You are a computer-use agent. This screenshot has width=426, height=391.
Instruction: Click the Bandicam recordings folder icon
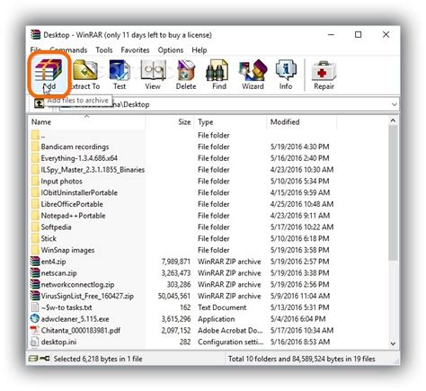click(35, 147)
